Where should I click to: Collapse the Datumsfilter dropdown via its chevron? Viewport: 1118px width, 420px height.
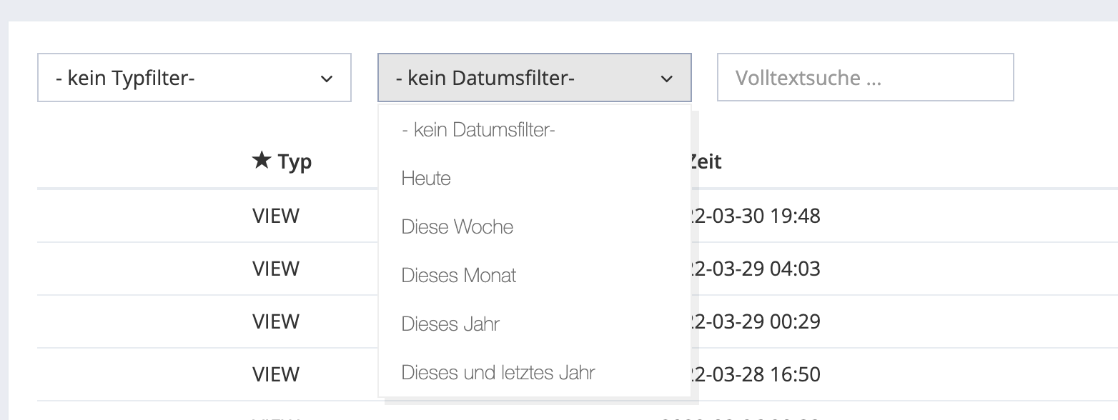pyautogui.click(x=666, y=79)
